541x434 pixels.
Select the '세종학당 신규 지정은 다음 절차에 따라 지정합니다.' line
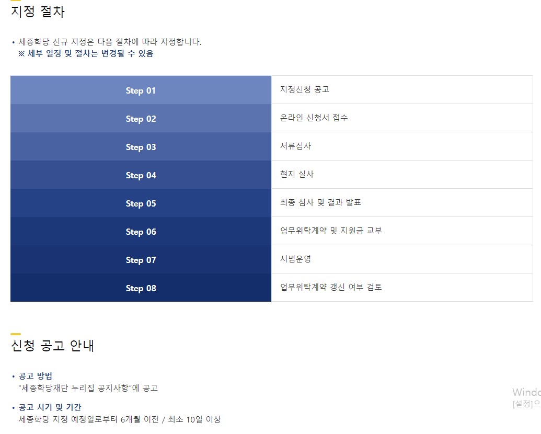click(x=110, y=42)
